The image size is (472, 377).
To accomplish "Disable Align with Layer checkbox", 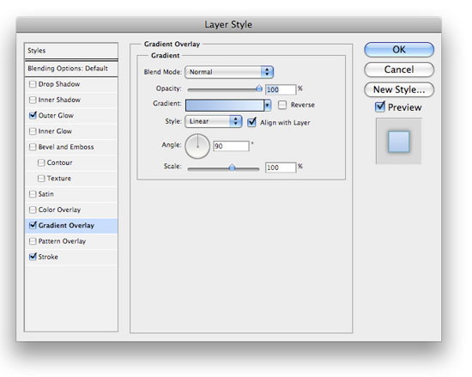I will (251, 122).
